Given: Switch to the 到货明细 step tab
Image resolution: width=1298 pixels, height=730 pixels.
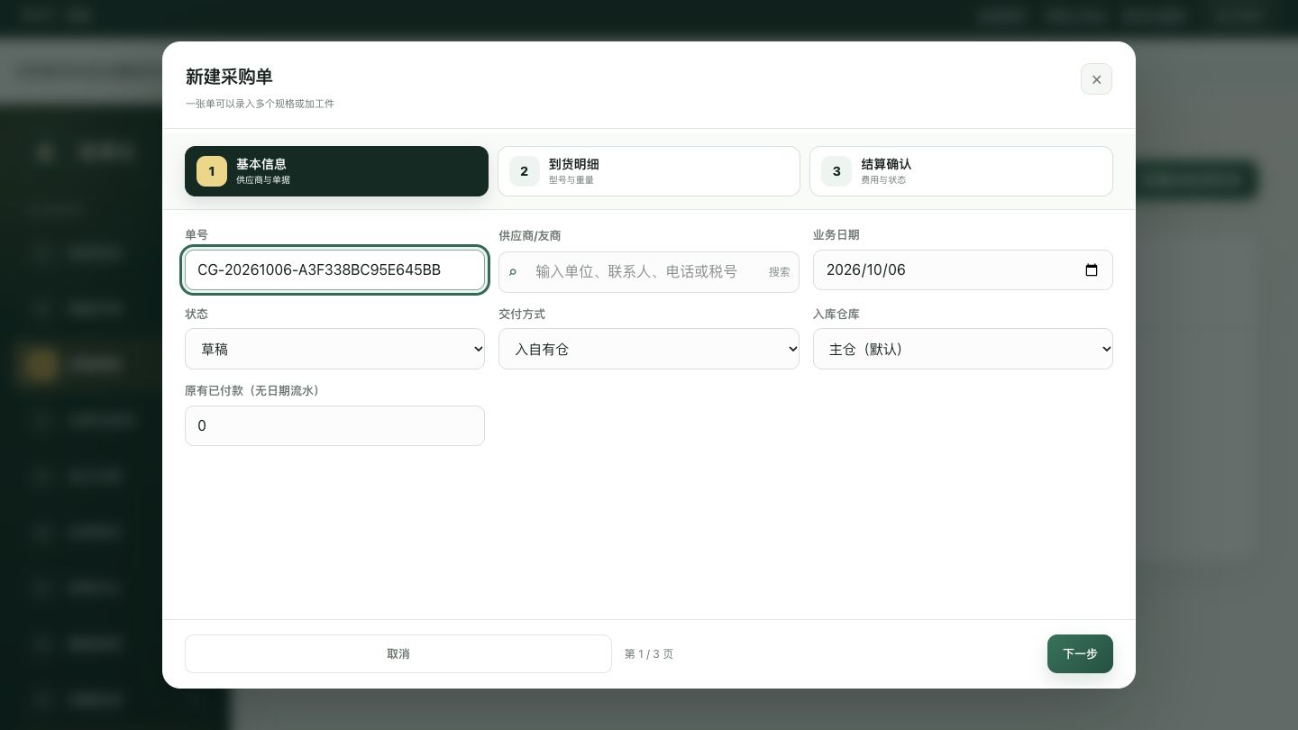Looking at the screenshot, I should (649, 171).
